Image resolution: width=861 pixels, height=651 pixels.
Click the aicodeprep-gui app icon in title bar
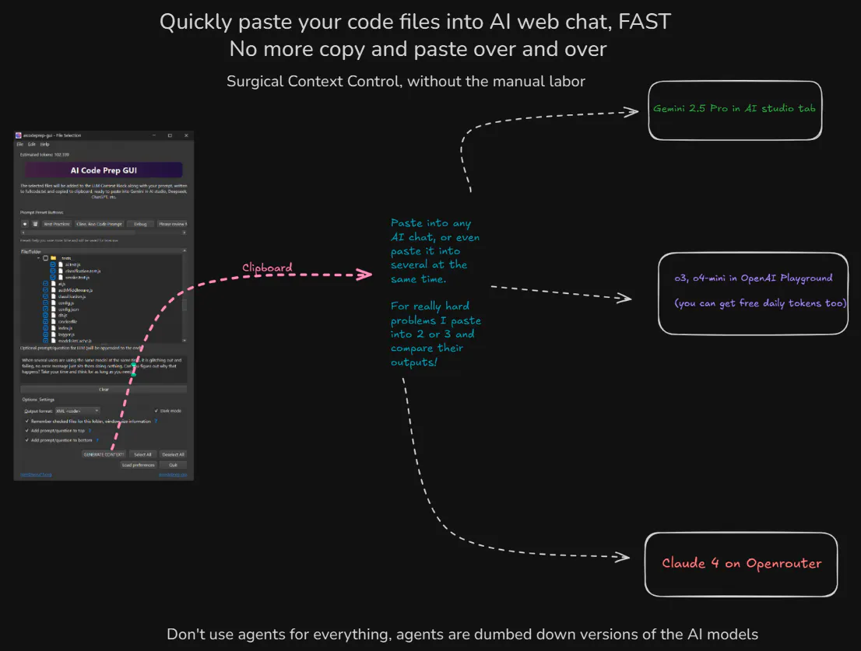click(18, 135)
